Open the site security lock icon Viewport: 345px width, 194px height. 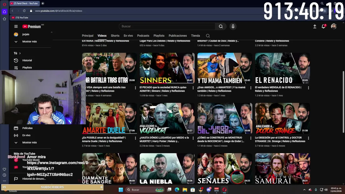click(31, 11)
